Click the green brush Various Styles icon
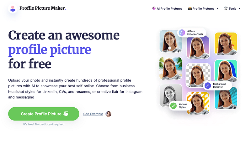 [x=173, y=105]
